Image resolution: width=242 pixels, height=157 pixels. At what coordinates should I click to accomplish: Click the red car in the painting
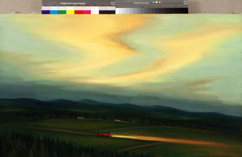click(106, 134)
